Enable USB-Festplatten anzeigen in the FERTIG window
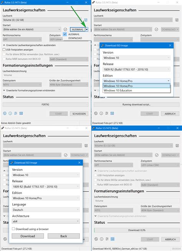 [x=4, y=50]
